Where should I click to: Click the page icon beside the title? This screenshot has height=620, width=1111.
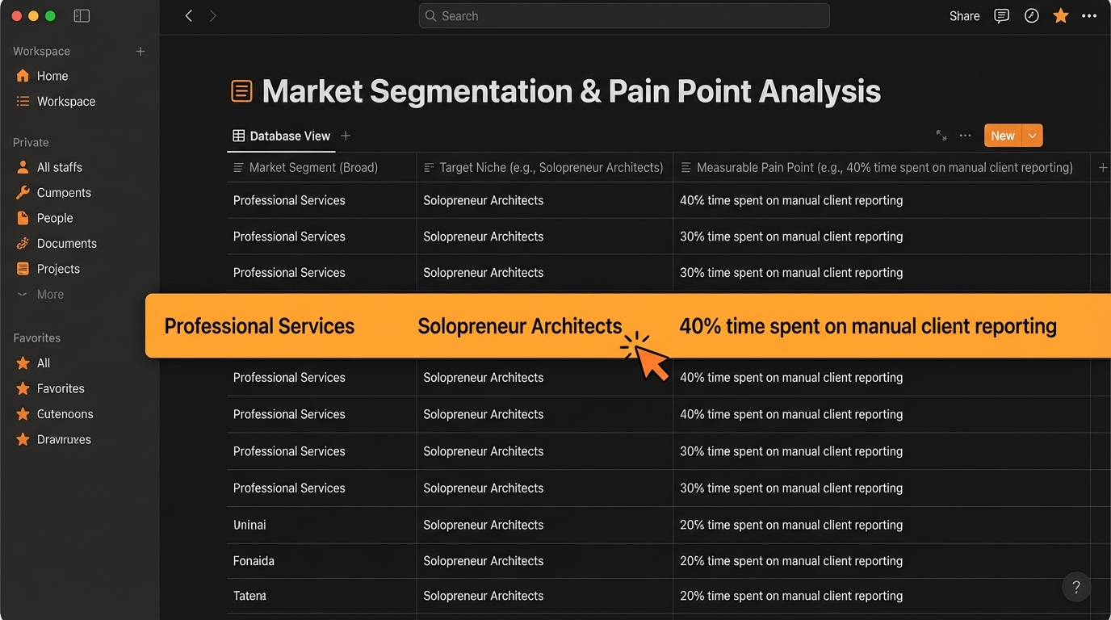(x=241, y=91)
